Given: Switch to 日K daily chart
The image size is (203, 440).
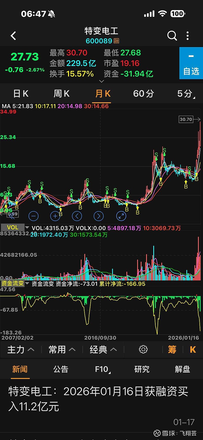Looking at the screenshot, I should (21, 94).
